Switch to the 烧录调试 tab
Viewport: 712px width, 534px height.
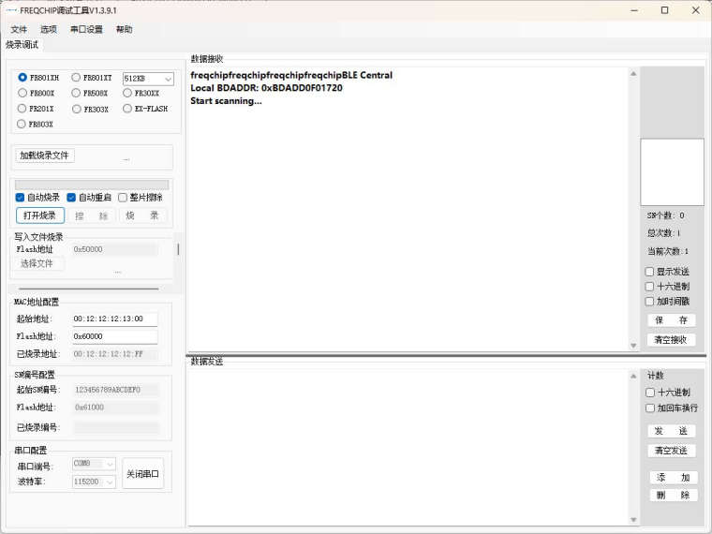(x=22, y=45)
